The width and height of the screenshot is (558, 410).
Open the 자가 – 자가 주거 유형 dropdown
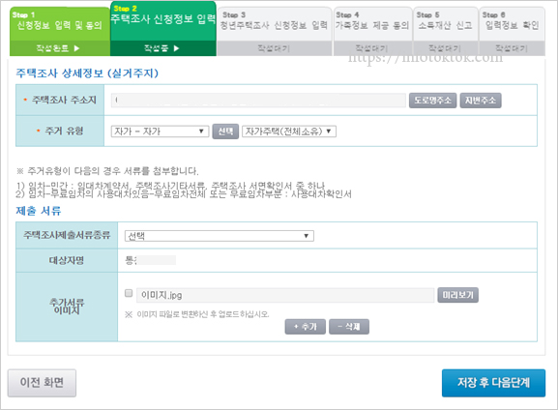(x=160, y=132)
